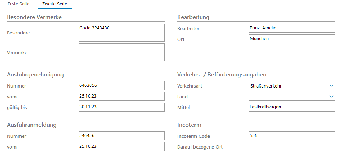The image size is (338, 155).
Task: Focus the Bearbeiter field with Prinz, Amelie
Action: click(x=292, y=28)
